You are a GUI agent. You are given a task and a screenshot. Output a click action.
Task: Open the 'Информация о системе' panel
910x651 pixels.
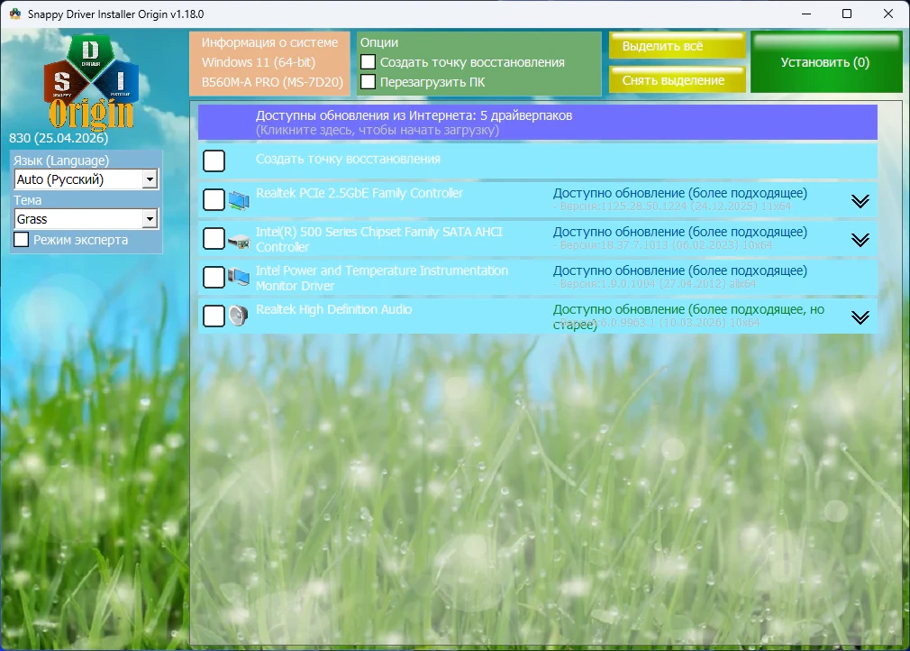click(269, 63)
